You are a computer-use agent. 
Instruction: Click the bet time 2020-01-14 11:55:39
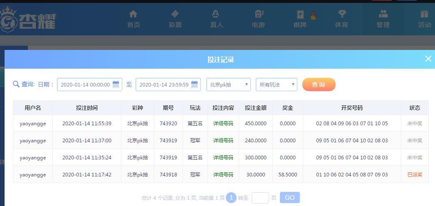tap(87, 124)
